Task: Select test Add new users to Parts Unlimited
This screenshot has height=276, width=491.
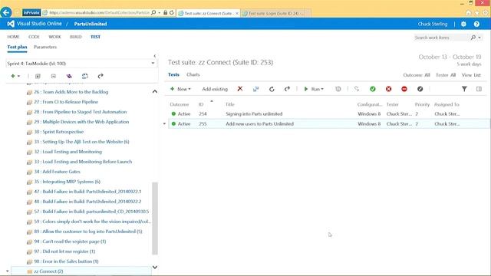Action: coord(259,124)
